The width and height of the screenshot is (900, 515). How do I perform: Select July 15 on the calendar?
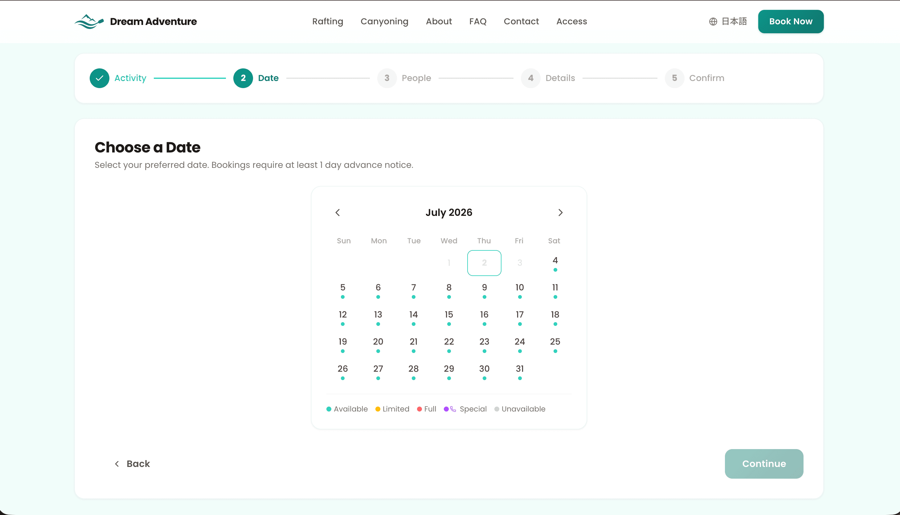pos(449,317)
